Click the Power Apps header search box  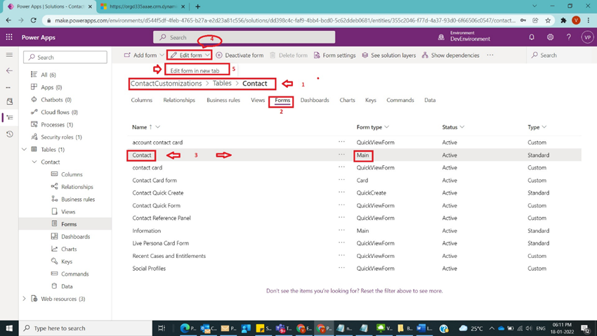click(x=244, y=37)
